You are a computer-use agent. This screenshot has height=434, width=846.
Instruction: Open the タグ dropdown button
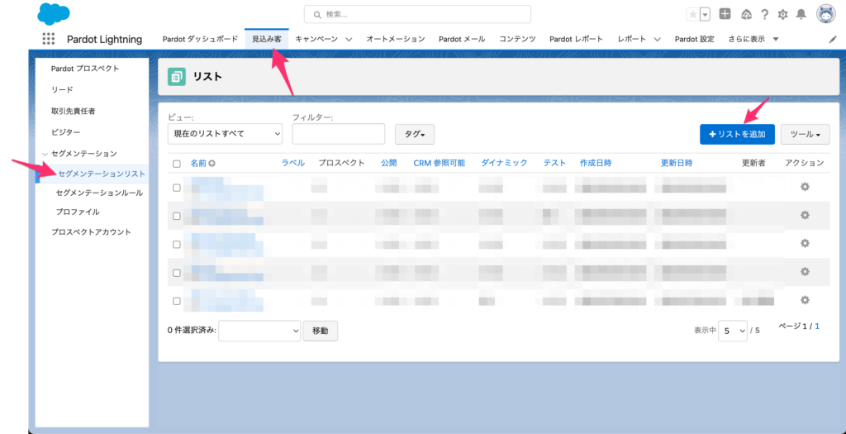coord(415,135)
